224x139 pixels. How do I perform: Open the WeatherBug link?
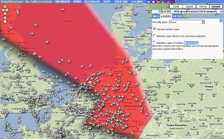tap(191, 43)
